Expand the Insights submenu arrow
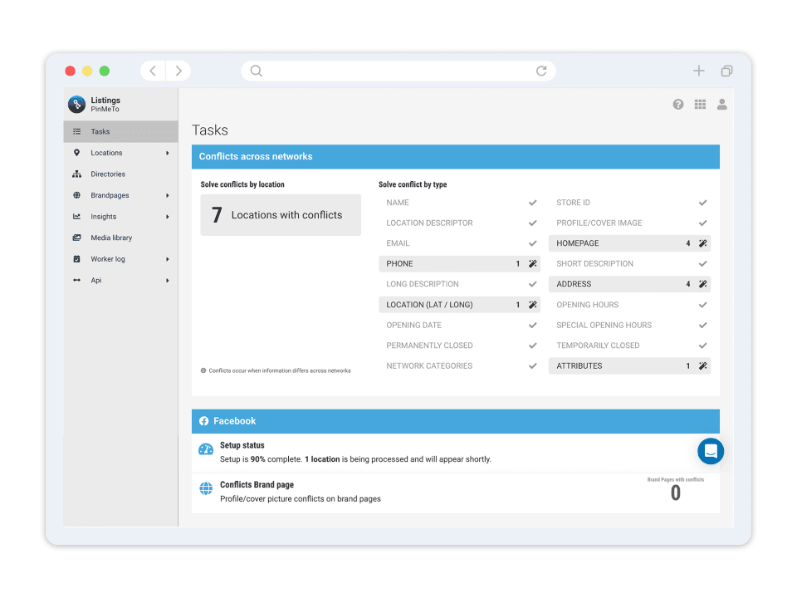This screenshot has height=598, width=797. tap(167, 217)
